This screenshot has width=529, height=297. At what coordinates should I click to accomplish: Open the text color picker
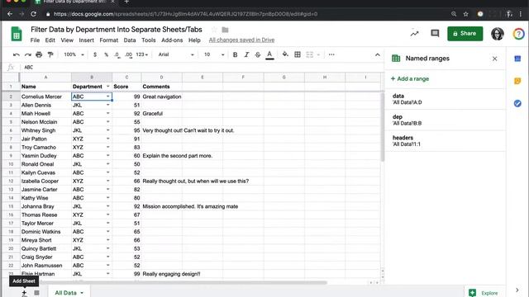[x=269, y=54]
